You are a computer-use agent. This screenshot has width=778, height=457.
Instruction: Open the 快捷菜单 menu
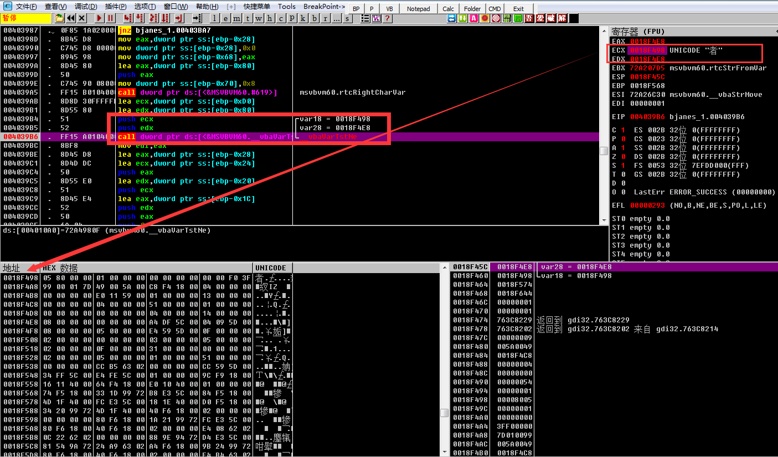257,7
